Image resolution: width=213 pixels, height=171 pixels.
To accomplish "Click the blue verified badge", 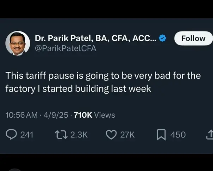I will [162, 38].
